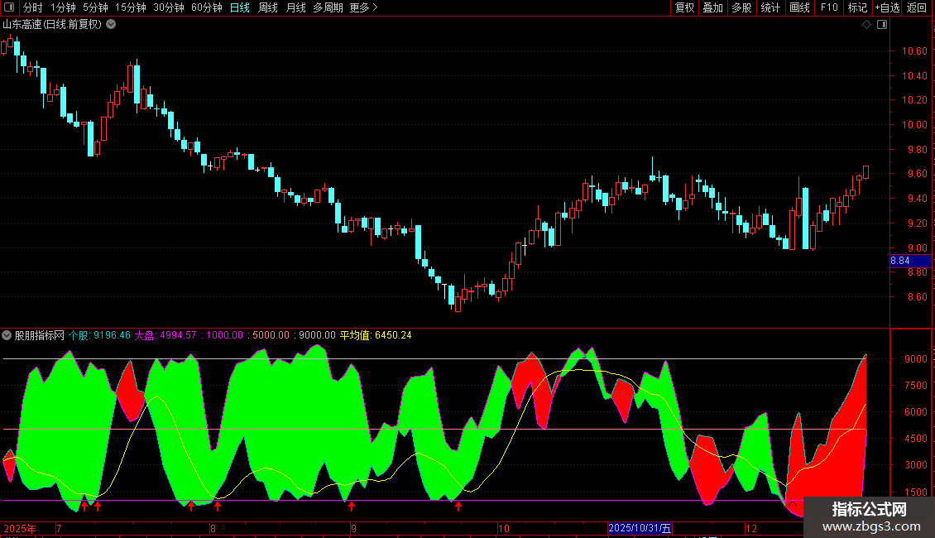Open the dropdown beside 山东高速 chart title
The height and width of the screenshot is (538, 935).
click(x=111, y=25)
